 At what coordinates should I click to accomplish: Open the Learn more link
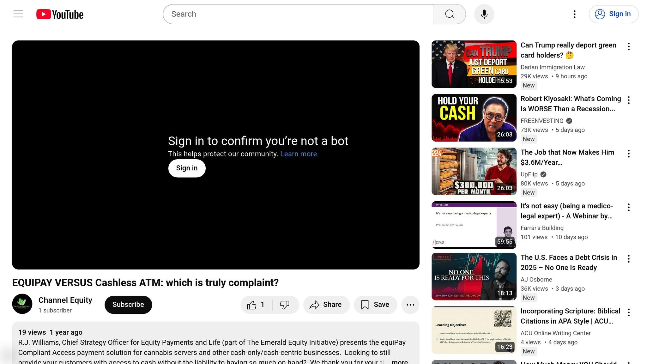pyautogui.click(x=299, y=154)
